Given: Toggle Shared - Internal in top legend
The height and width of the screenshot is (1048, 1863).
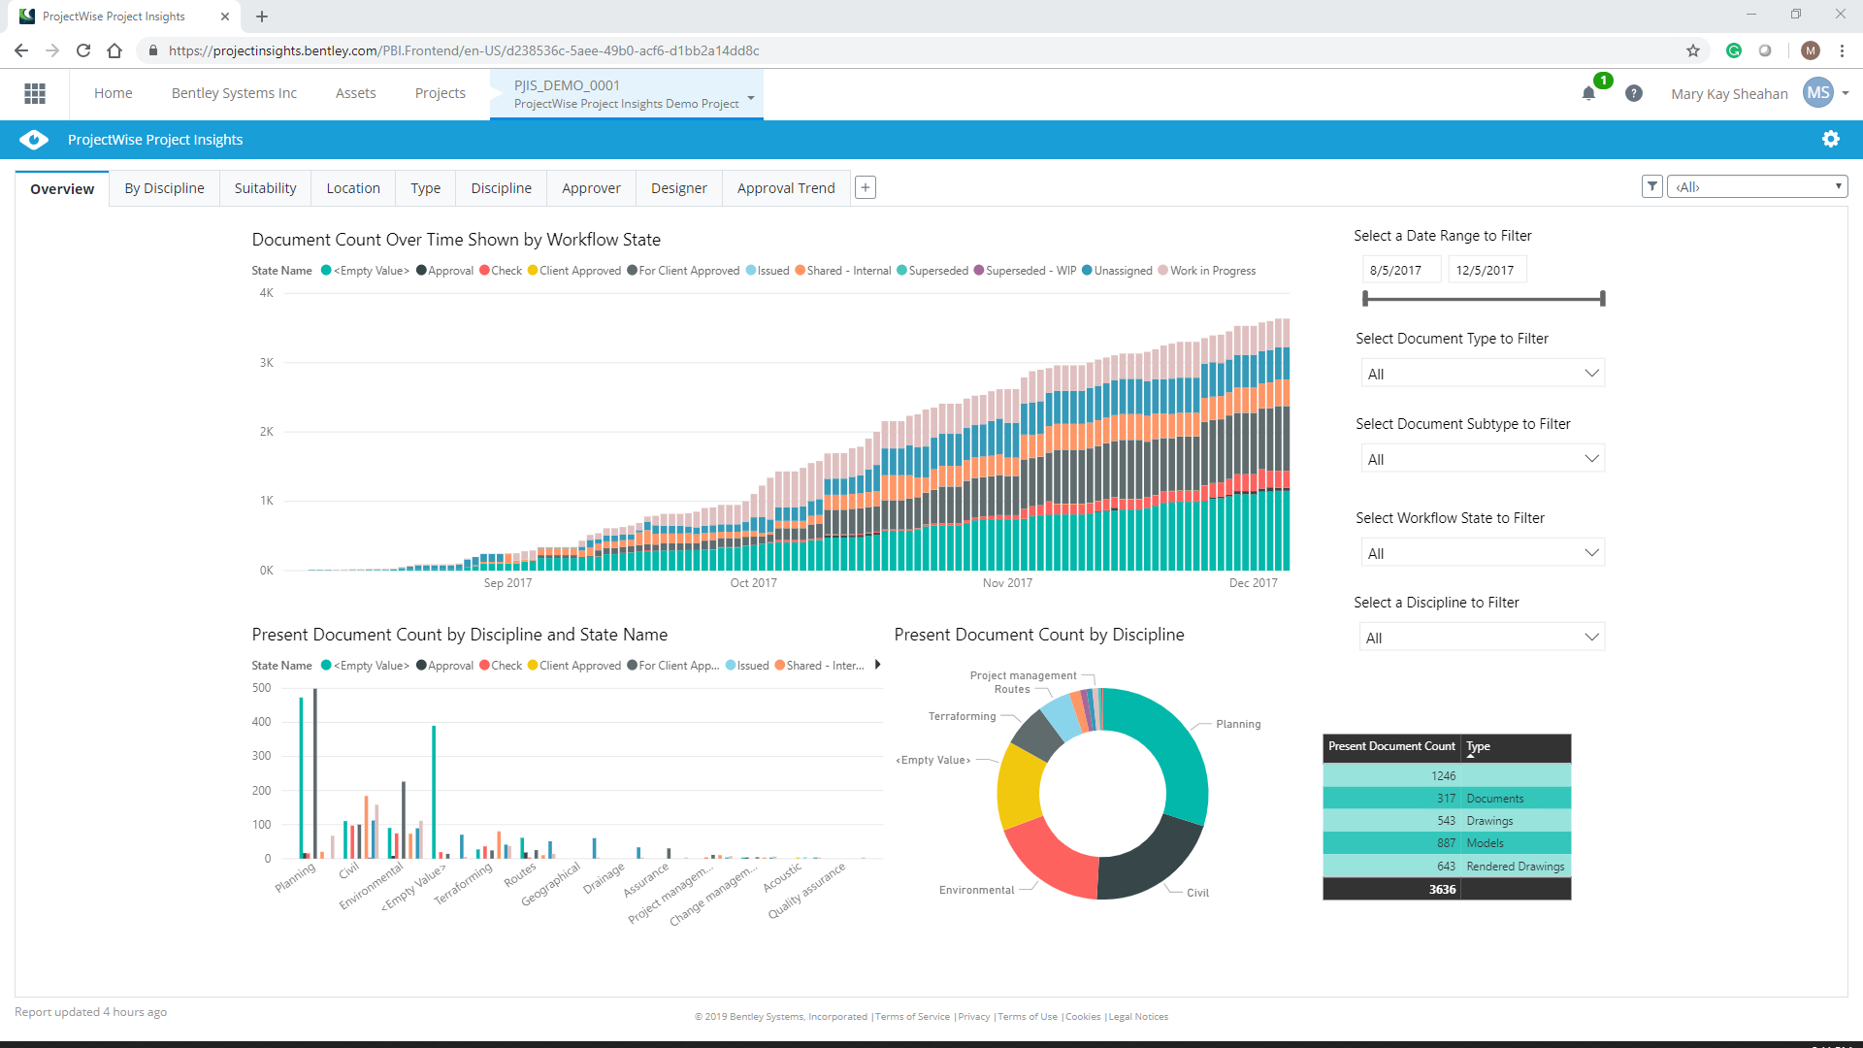Looking at the screenshot, I should point(843,271).
